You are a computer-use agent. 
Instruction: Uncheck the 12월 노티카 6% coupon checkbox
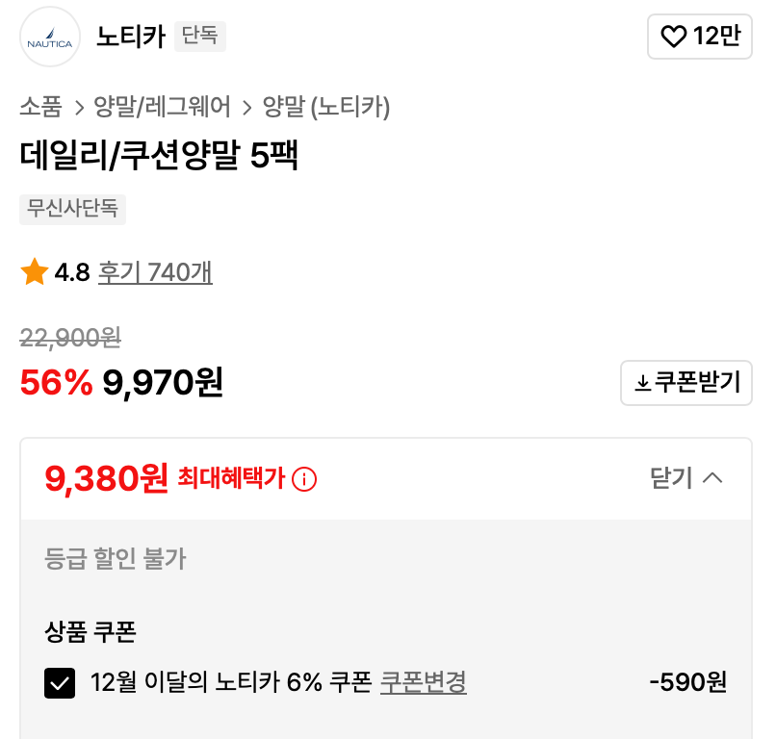point(60,683)
